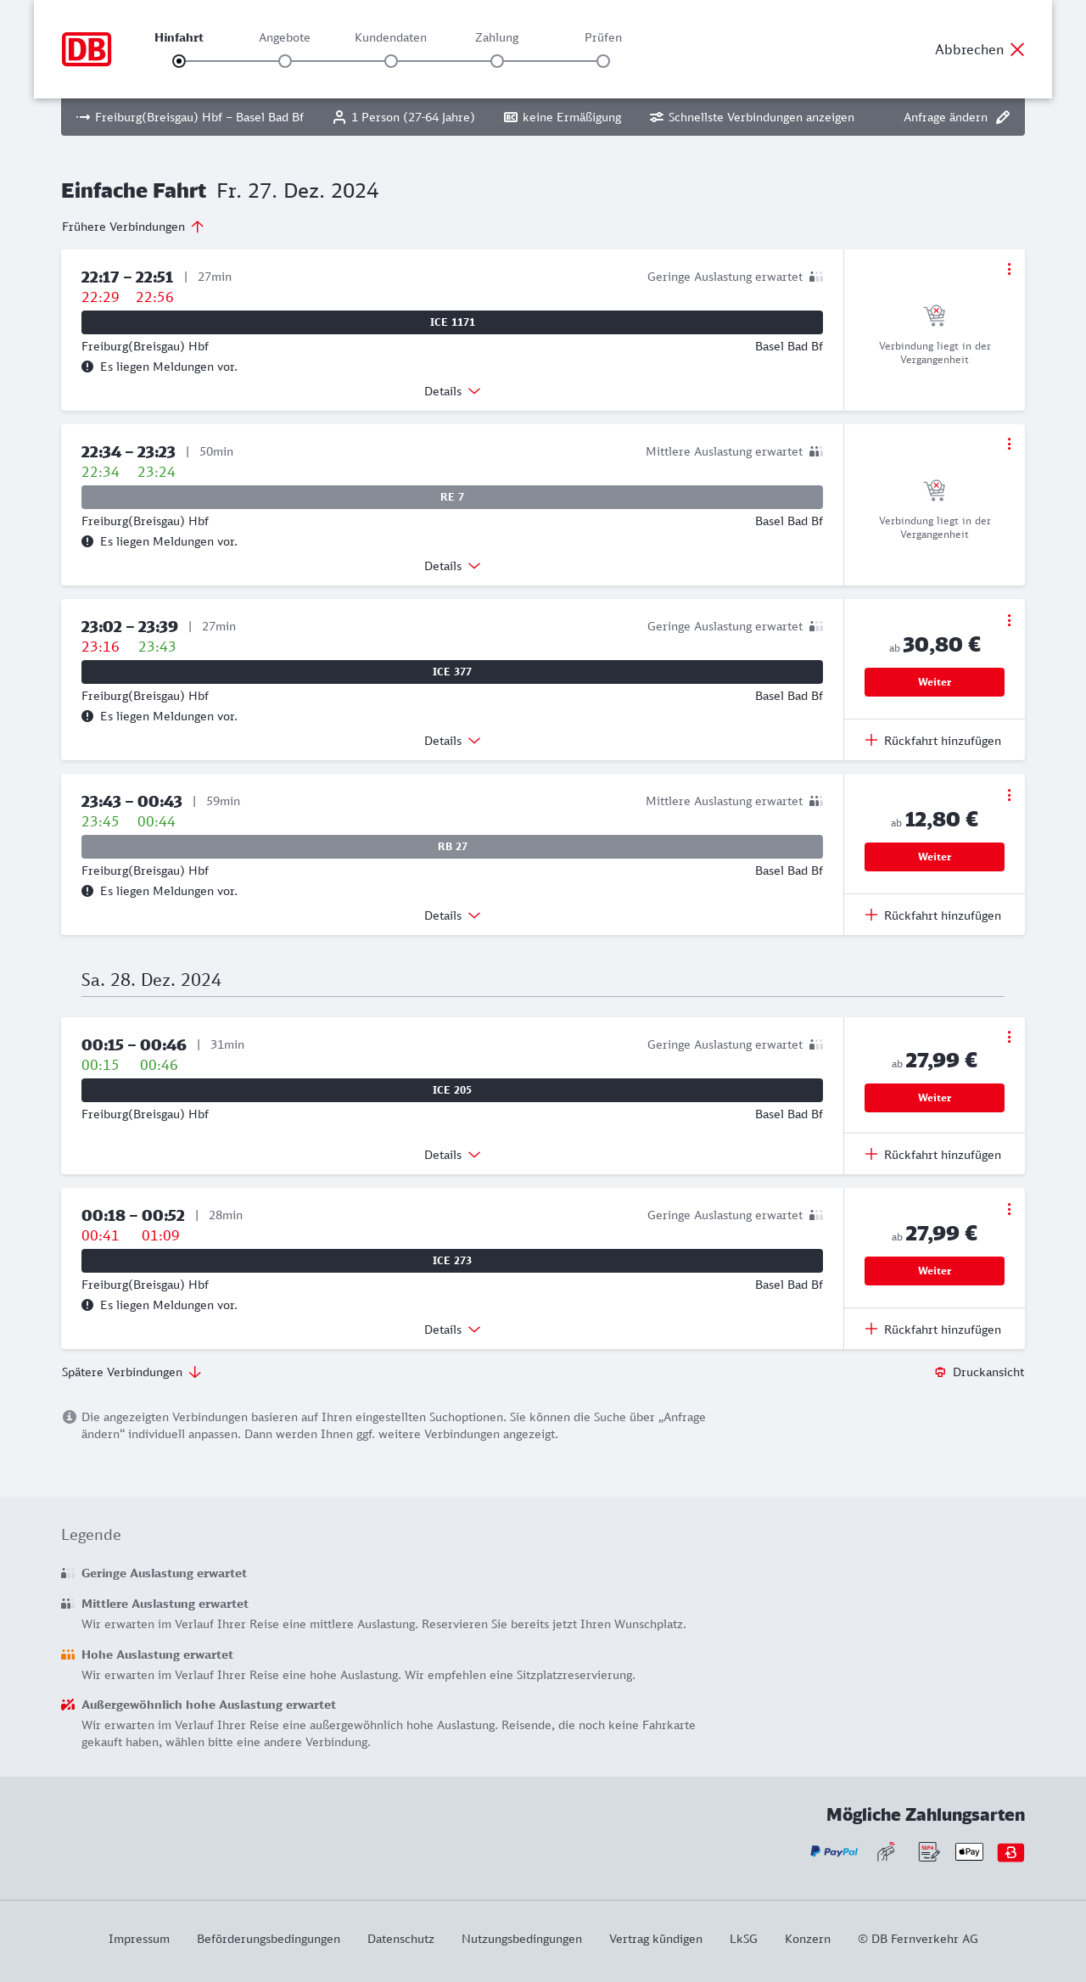The height and width of the screenshot is (1982, 1086).
Task: Click the PayPal payment icon
Action: [834, 1851]
